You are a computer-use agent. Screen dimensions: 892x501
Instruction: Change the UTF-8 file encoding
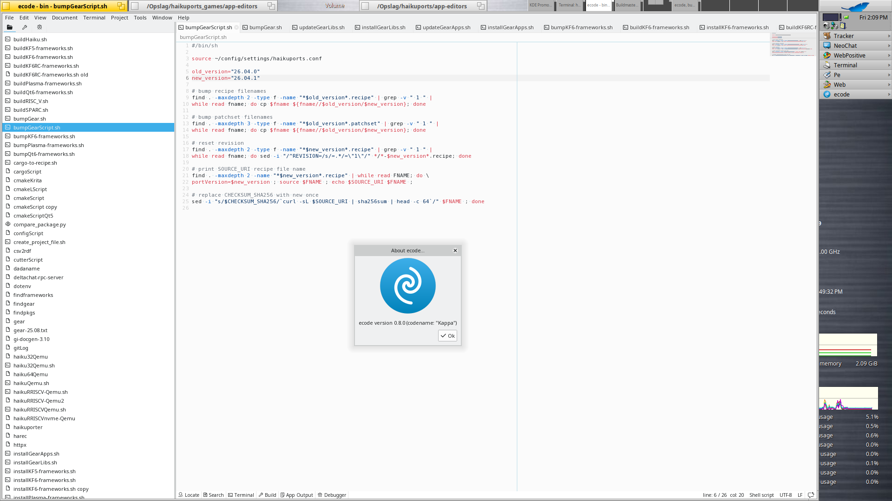(x=786, y=495)
